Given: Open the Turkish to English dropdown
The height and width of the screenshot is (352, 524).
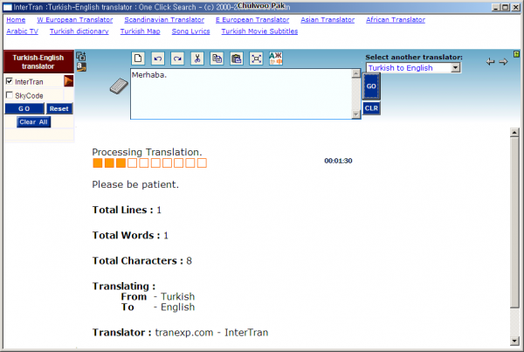Looking at the screenshot, I should point(413,68).
